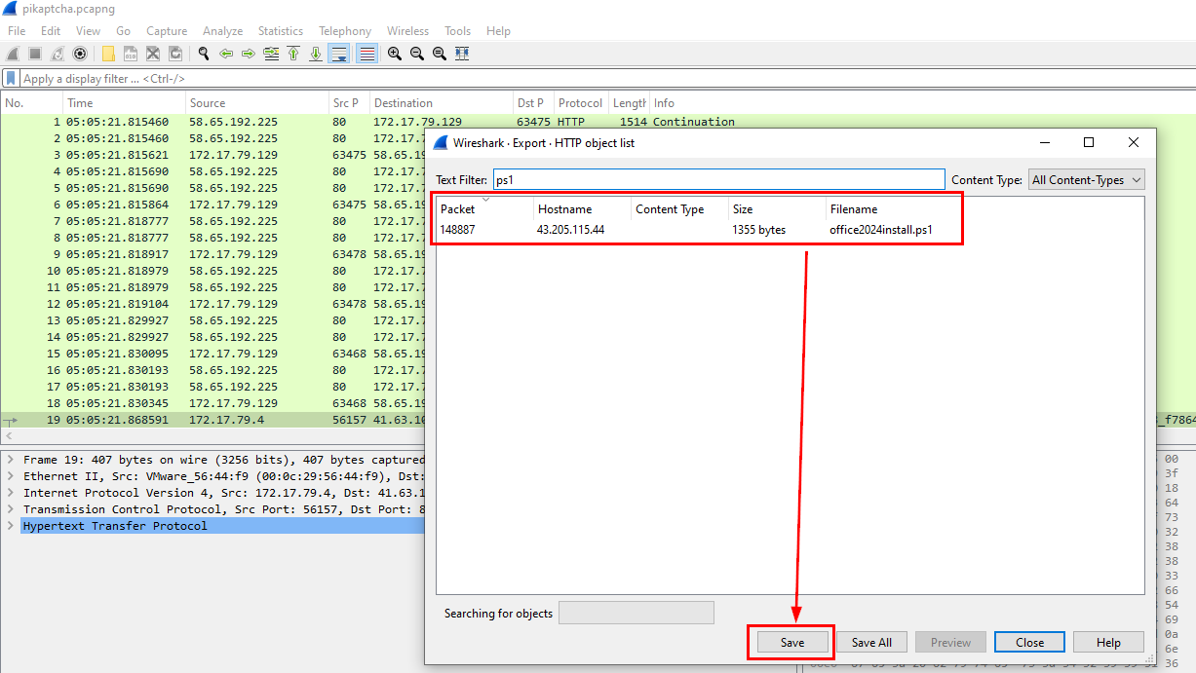Viewport: 1196px width, 673px height.
Task: Click the Find packet magnifier icon
Action: [203, 54]
